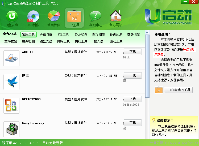Click the WWW.UQIDONG.COM text under the logo

[177, 23]
